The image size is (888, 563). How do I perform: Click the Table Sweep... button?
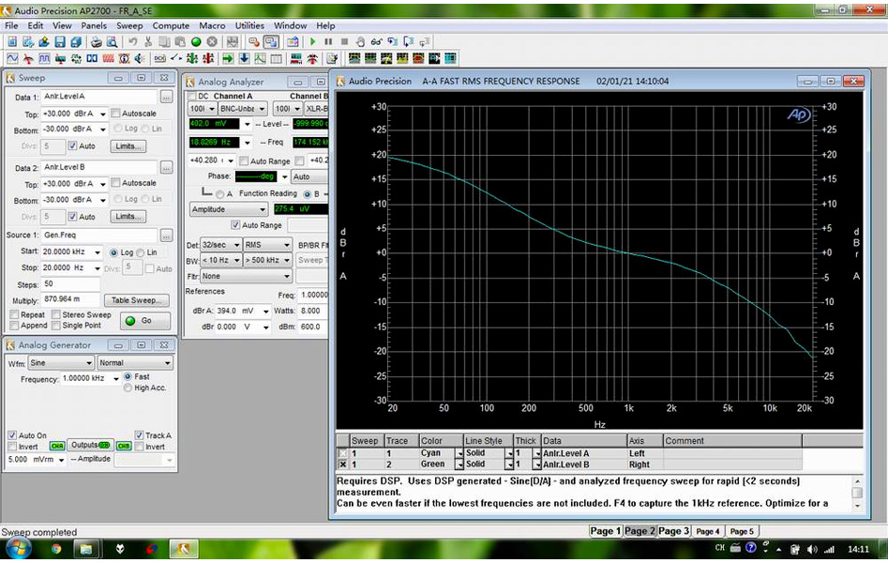pos(137,300)
